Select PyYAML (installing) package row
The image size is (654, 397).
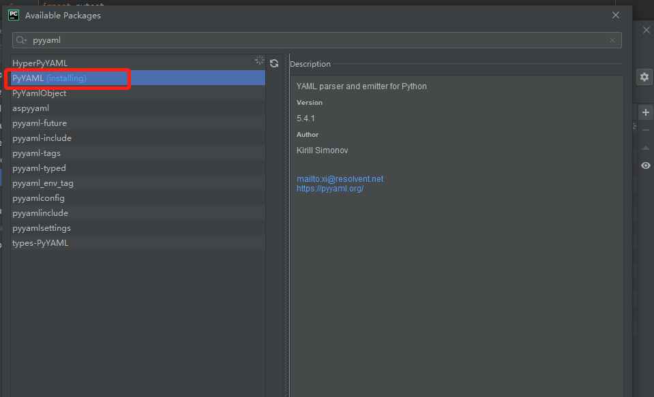point(138,78)
